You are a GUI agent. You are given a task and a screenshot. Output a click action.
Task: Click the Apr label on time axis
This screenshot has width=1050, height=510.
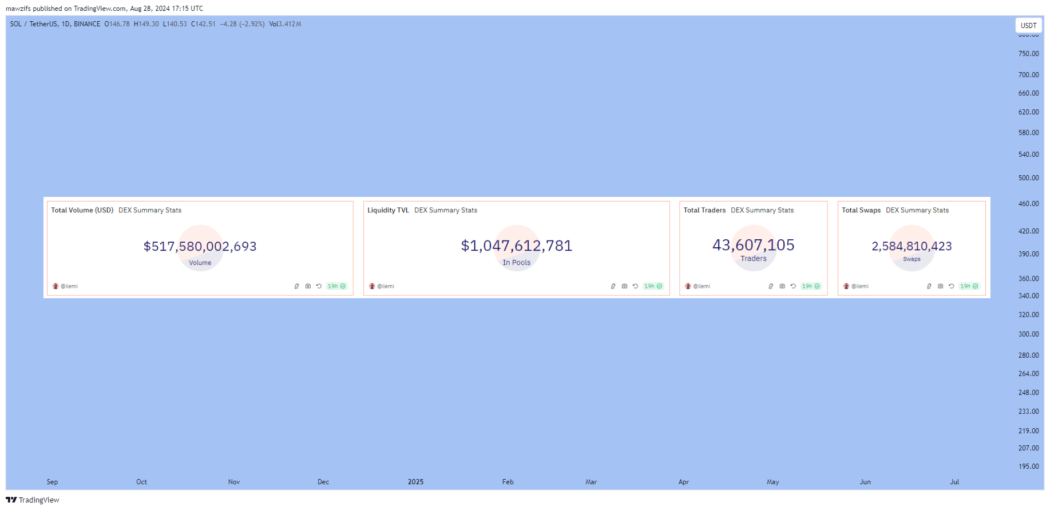[x=683, y=482]
